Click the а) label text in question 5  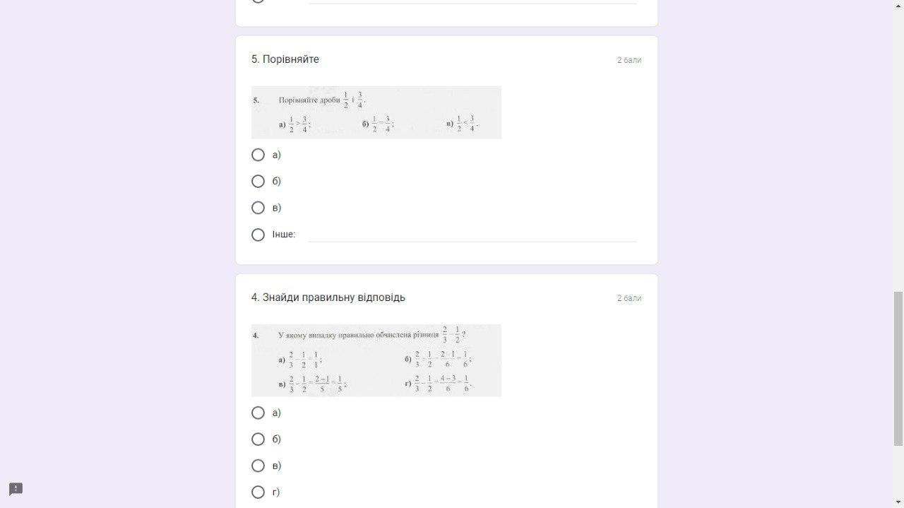pyautogui.click(x=277, y=155)
